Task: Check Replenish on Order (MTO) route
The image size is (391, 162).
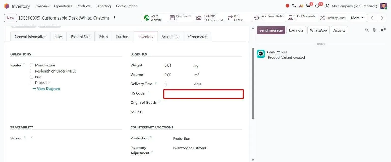Action: click(x=32, y=71)
